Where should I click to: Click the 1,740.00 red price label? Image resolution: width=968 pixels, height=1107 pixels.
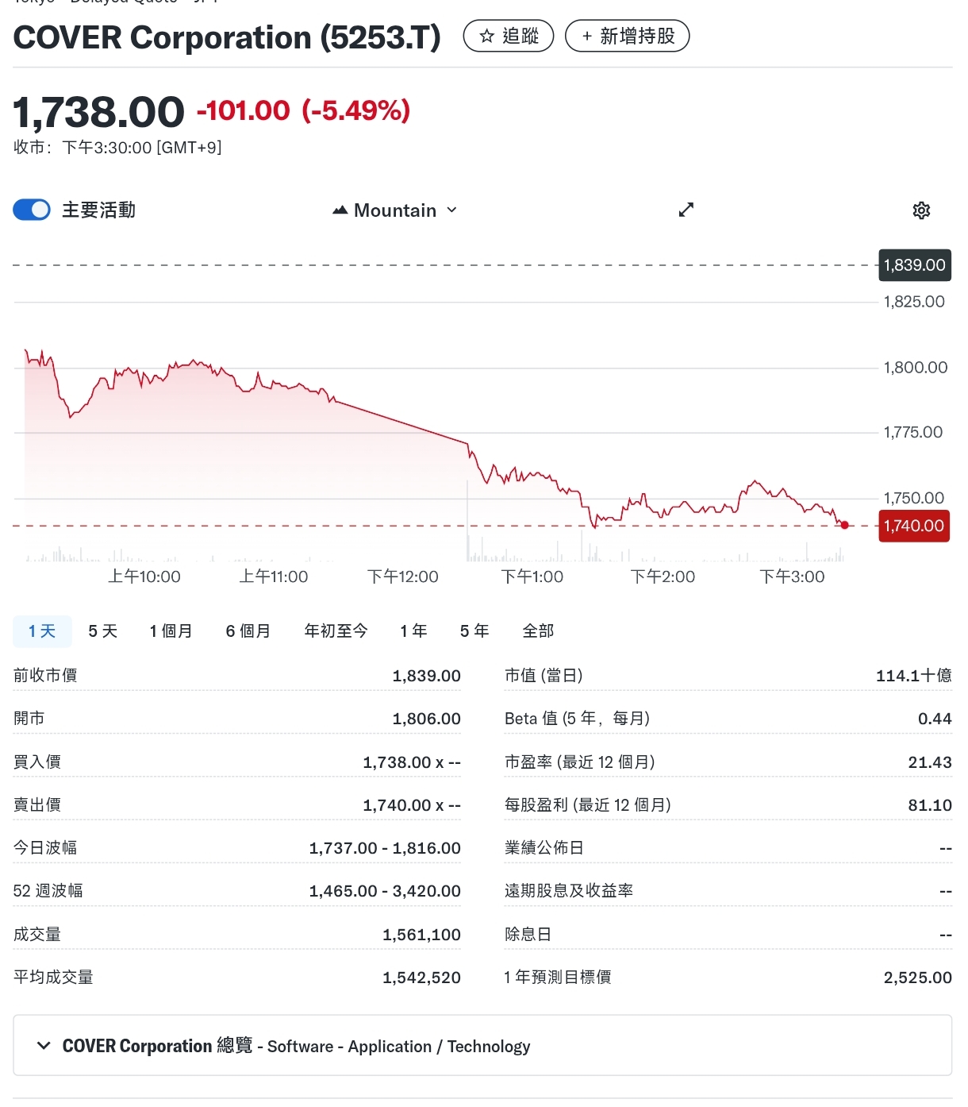(914, 526)
